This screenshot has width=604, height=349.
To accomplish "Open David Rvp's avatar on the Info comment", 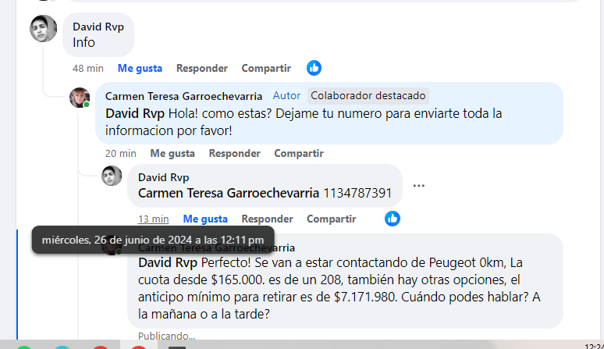I will click(x=43, y=29).
